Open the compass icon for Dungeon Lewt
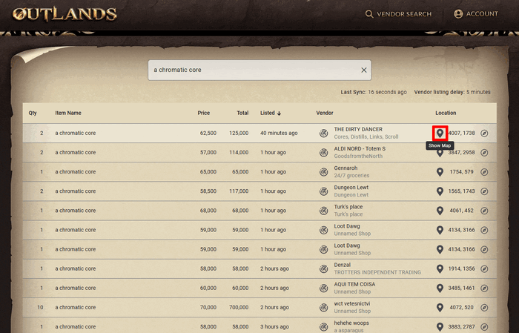Viewport: 519px width, 333px height. (x=484, y=191)
